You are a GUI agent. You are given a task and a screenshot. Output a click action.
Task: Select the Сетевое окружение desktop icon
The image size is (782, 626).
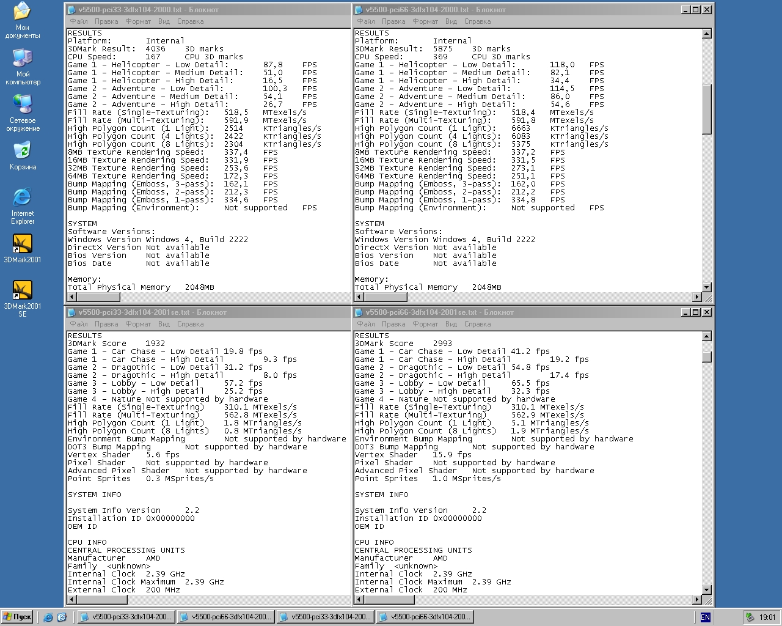point(23,113)
